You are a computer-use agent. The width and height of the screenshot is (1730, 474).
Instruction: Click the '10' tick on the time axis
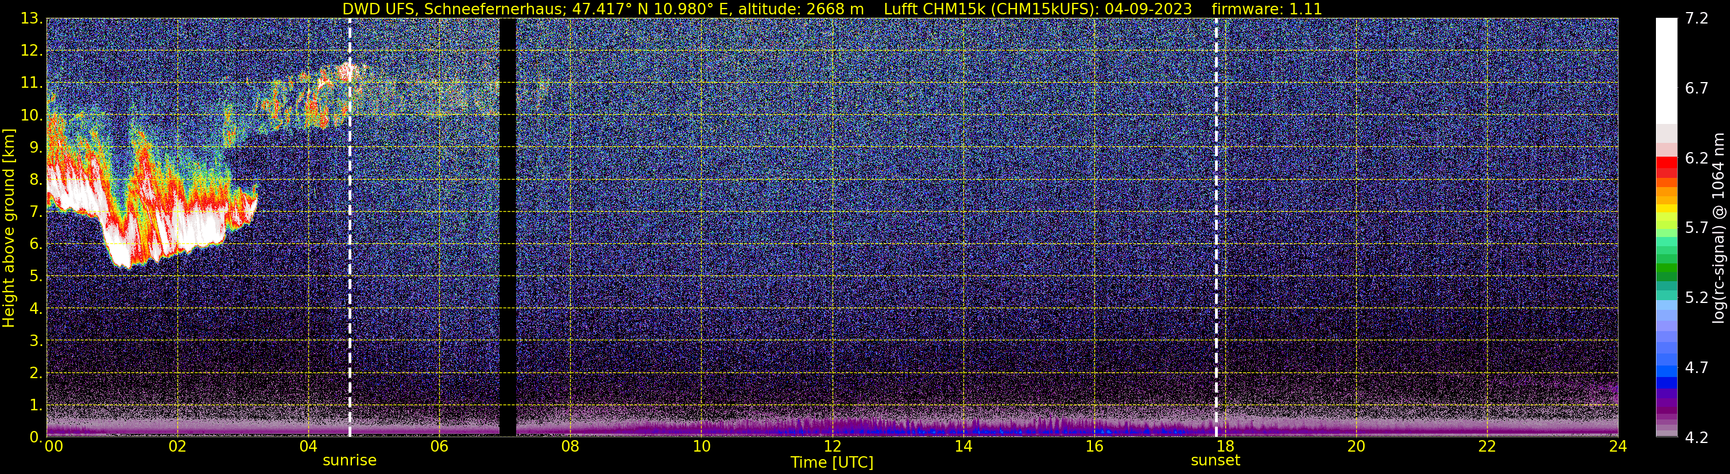pos(701,446)
